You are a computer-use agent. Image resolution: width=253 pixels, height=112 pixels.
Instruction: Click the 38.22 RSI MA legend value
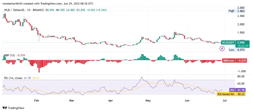coord(36,78)
